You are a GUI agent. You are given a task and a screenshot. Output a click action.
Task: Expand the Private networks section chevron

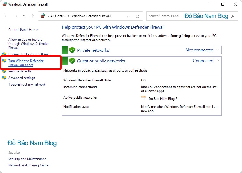[x=218, y=50]
